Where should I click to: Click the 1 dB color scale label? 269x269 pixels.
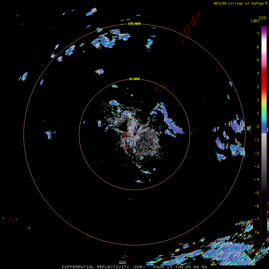[258, 113]
